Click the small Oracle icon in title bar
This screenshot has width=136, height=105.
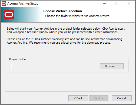pyautogui.click(x=4, y=3)
